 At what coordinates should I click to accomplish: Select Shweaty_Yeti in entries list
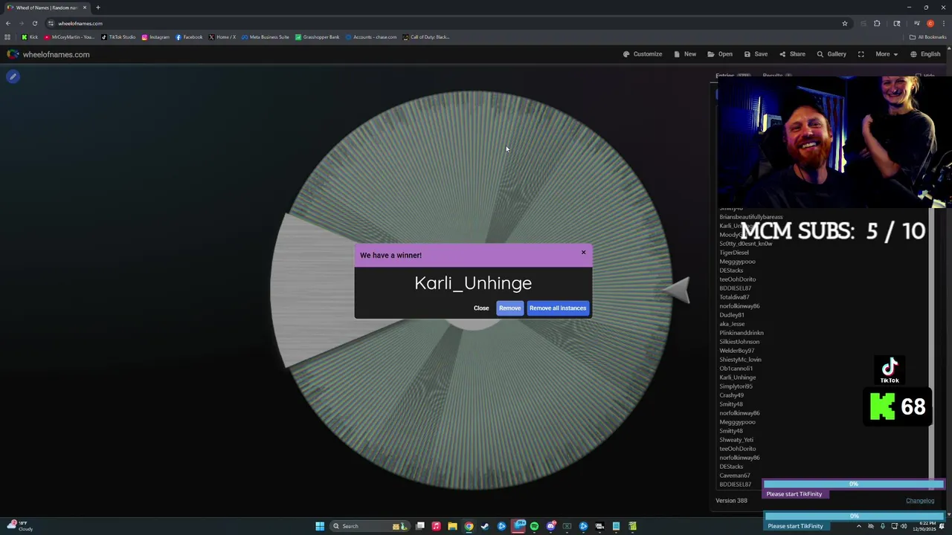736,440
